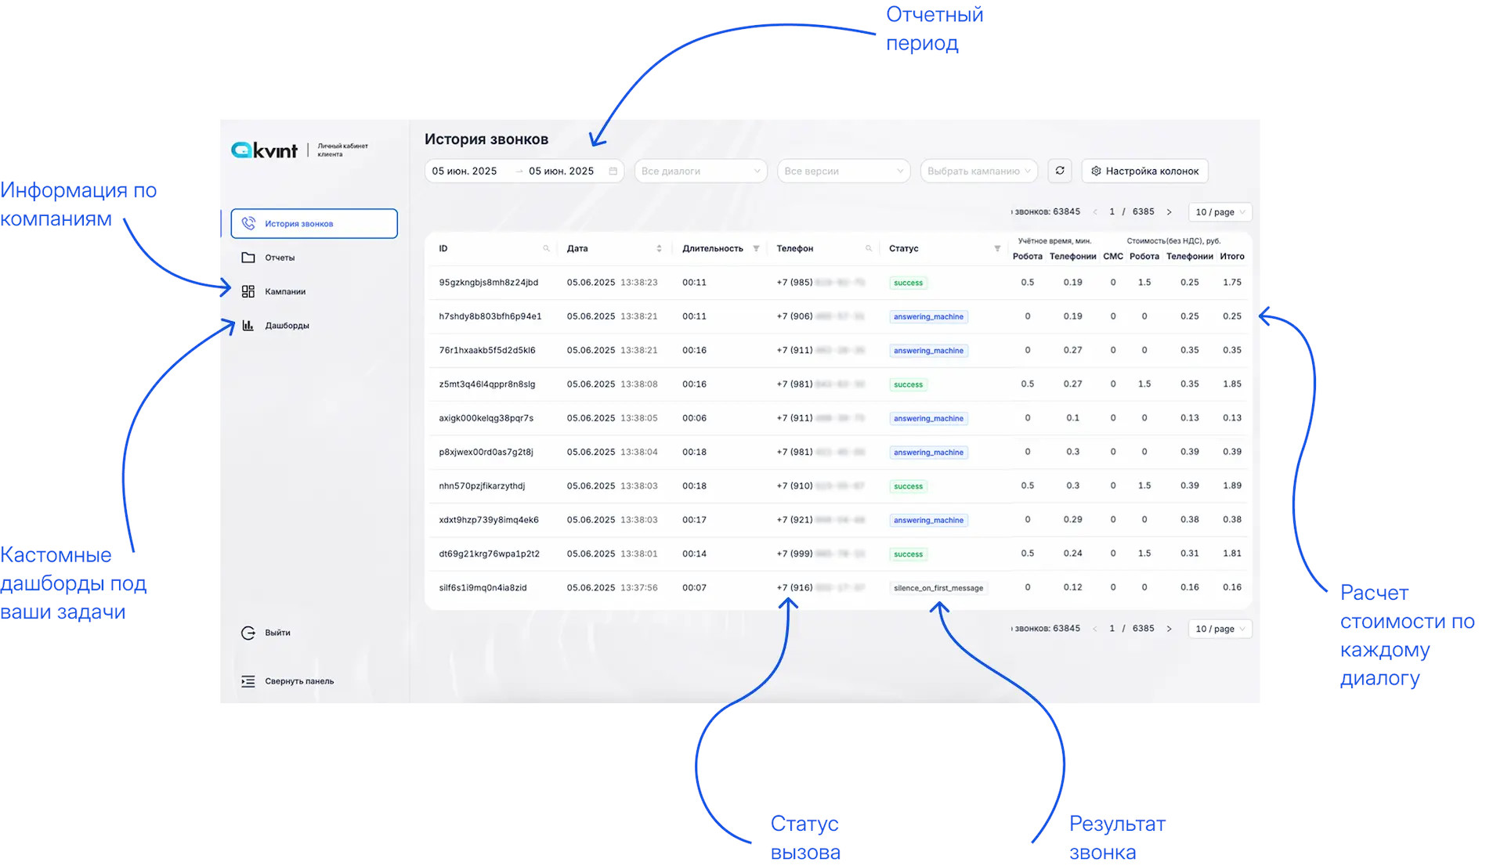The image size is (1504, 866).
Task: Click the Настройка колонок button
Action: pos(1144,171)
